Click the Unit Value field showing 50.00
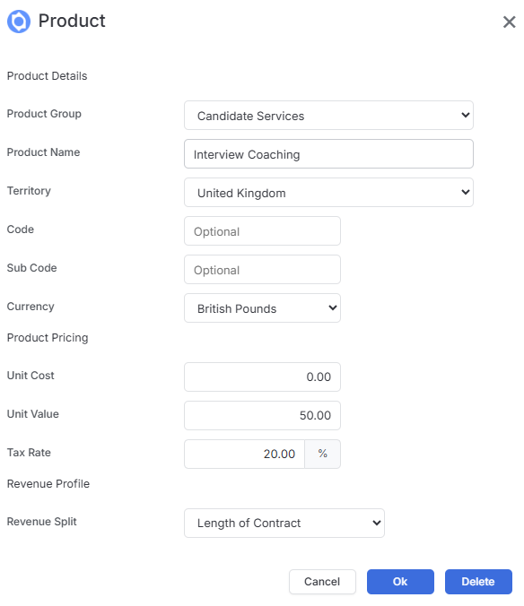 click(262, 415)
